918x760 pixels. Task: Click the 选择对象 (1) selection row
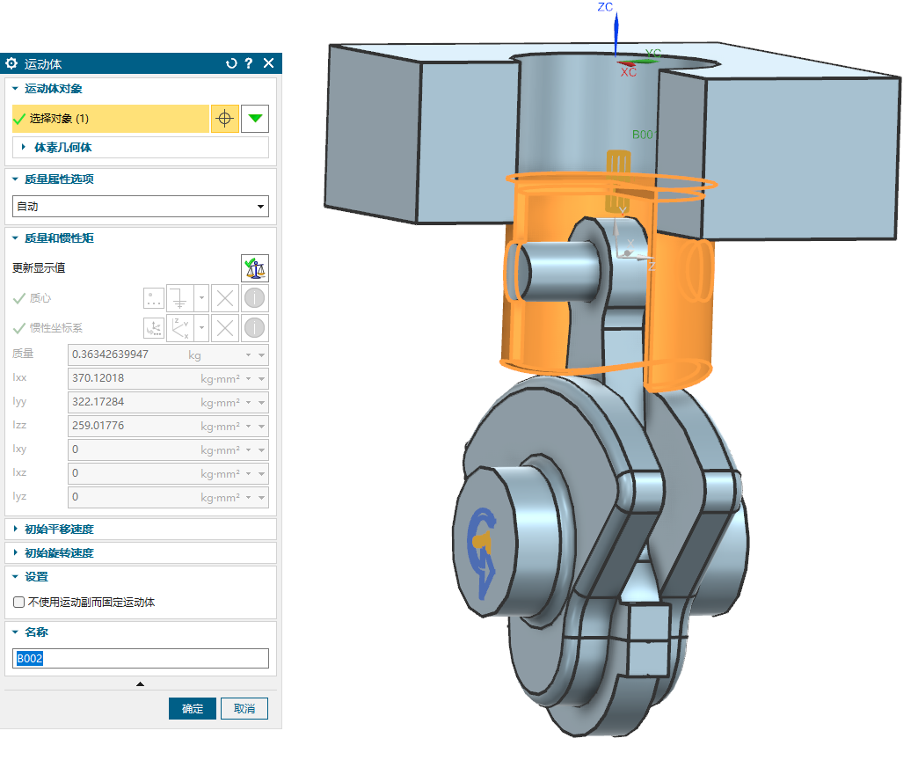pos(110,119)
